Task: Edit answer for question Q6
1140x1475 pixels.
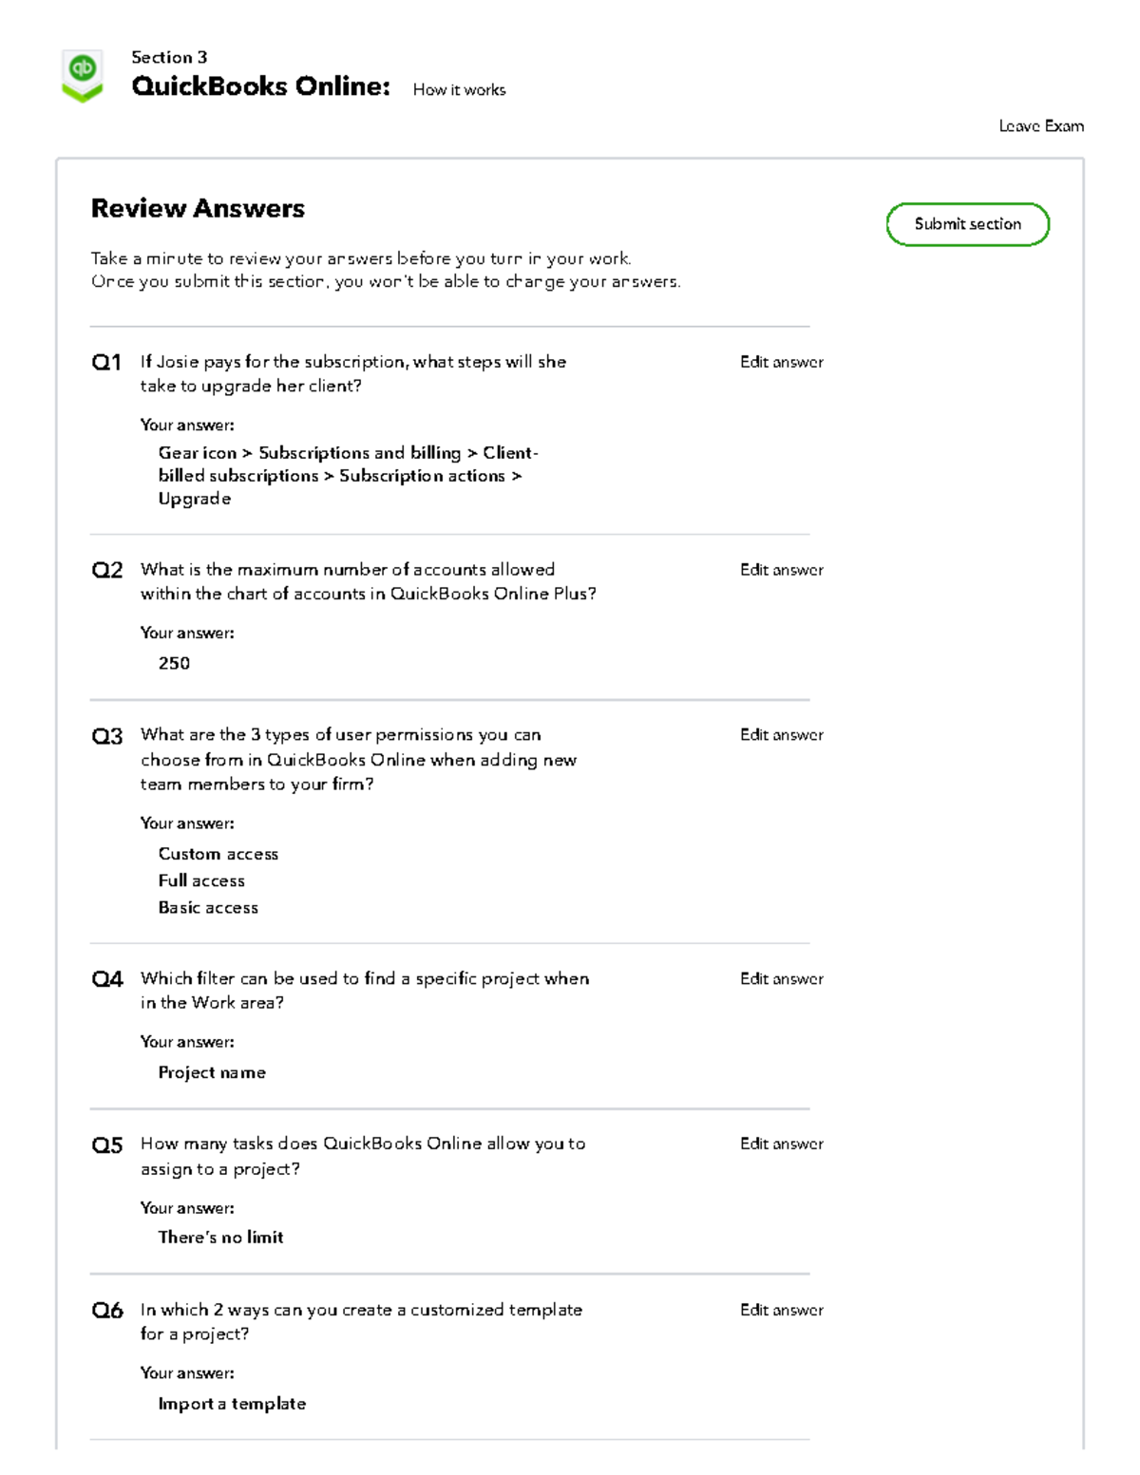Action: [x=781, y=1310]
